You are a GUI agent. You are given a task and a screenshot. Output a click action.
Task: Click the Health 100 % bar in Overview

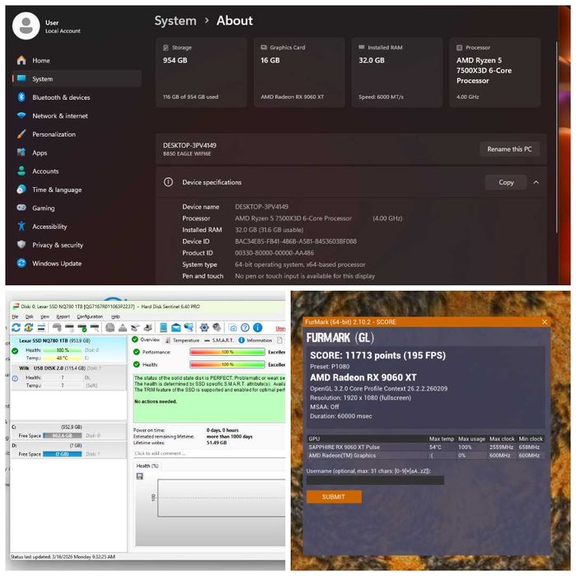coord(227,364)
